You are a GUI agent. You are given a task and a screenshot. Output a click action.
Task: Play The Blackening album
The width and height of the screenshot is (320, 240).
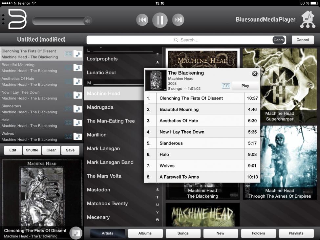coord(245,86)
